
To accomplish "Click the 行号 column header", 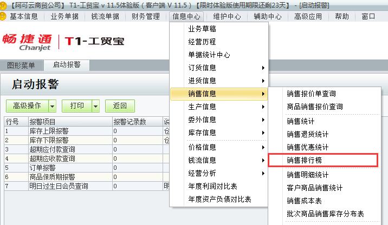I will click(16, 122).
